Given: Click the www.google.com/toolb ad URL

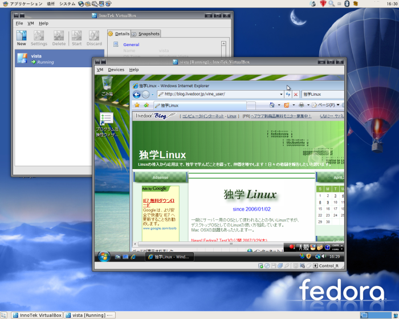Looking at the screenshot, I should (x=160, y=228).
